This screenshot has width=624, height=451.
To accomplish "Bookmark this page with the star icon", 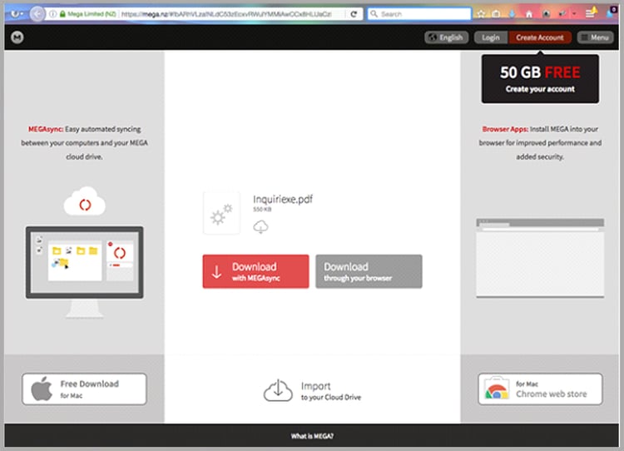I will click(x=481, y=14).
